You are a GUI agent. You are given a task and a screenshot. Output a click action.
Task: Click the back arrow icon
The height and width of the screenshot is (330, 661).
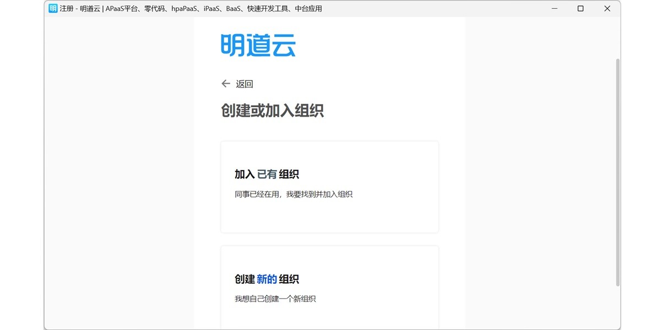225,84
